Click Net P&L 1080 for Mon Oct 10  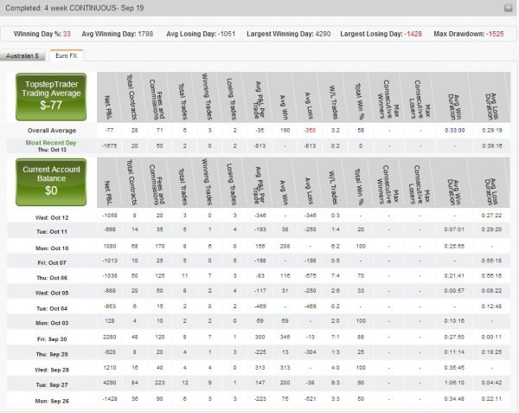tap(110, 246)
